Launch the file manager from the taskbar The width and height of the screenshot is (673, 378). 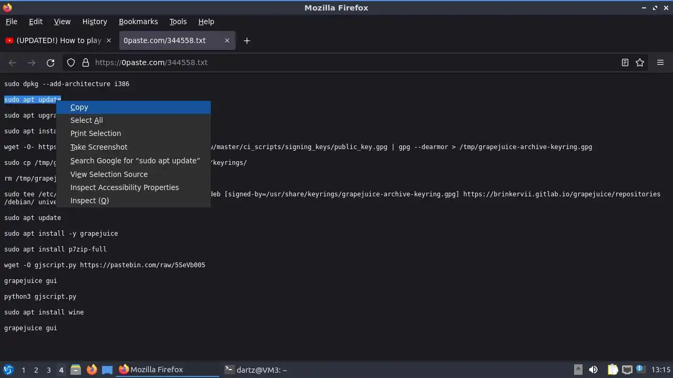pos(76,370)
